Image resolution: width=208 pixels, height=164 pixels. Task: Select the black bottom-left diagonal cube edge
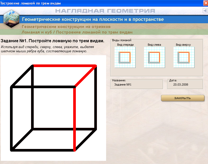click(x=22, y=140)
